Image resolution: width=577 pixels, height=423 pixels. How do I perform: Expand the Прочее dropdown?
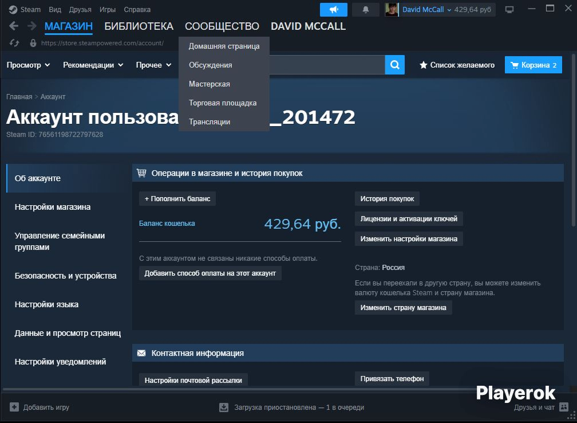[153, 65]
